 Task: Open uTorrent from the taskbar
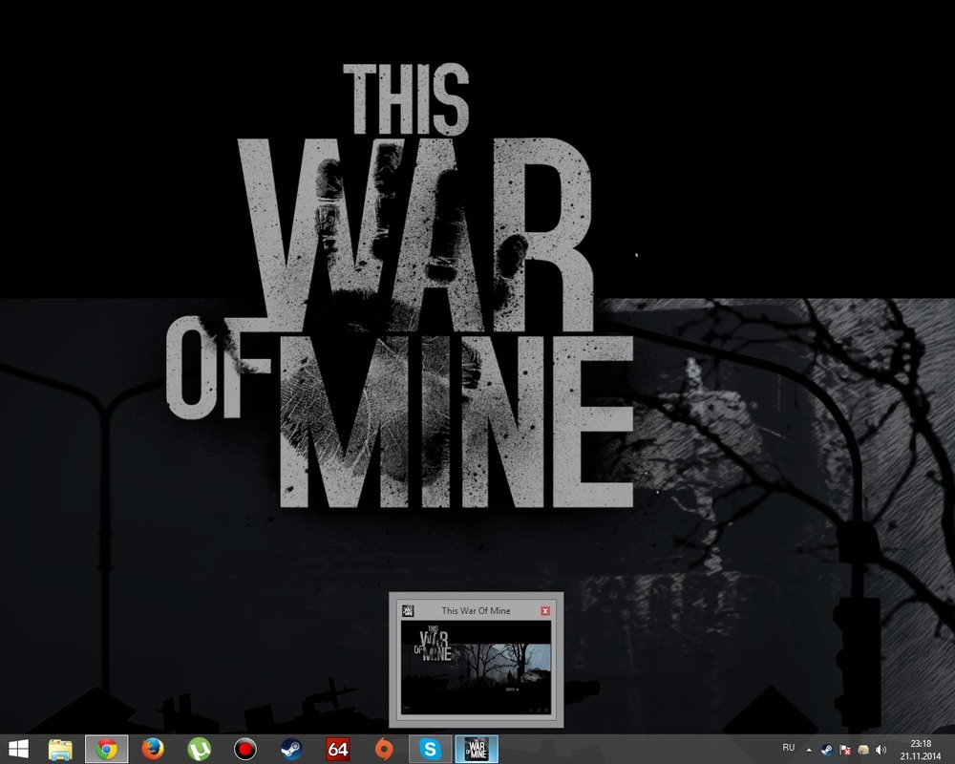pyautogui.click(x=199, y=749)
